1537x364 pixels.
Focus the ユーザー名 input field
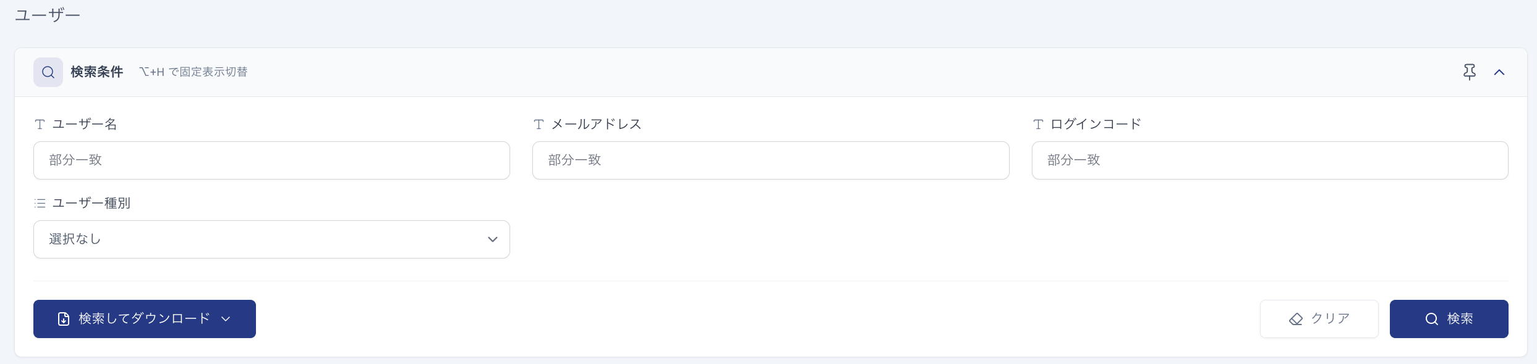(x=271, y=160)
